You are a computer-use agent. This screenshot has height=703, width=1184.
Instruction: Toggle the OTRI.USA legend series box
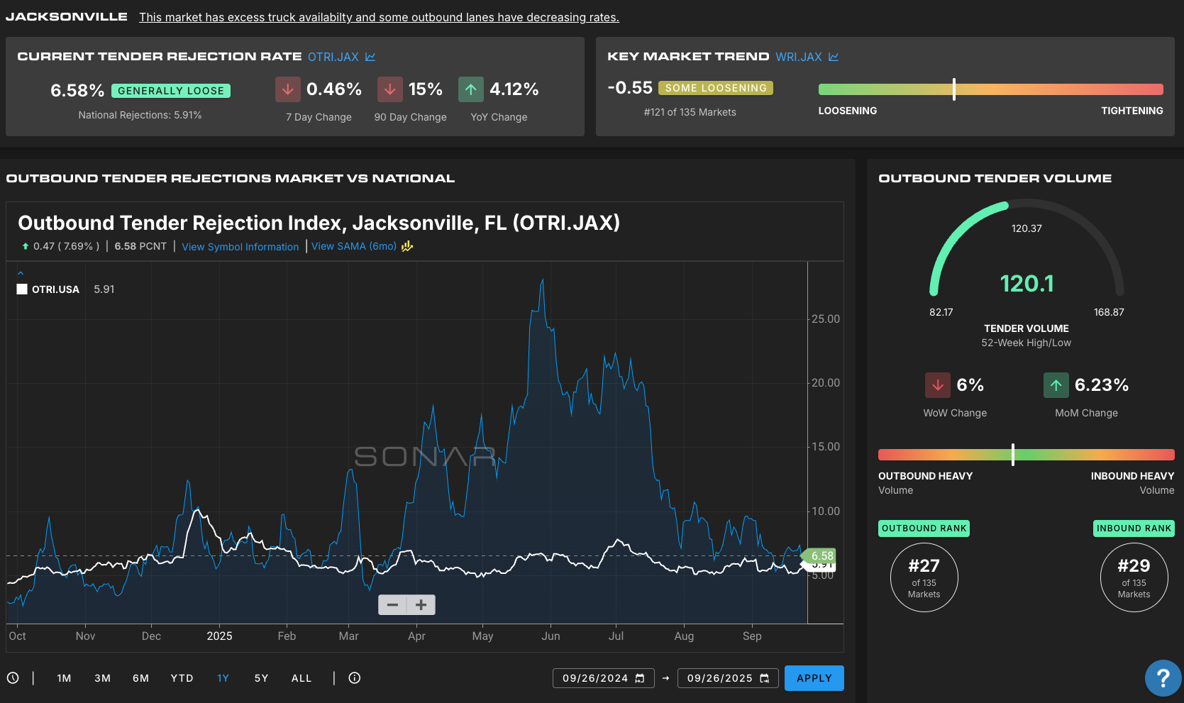[x=22, y=289]
